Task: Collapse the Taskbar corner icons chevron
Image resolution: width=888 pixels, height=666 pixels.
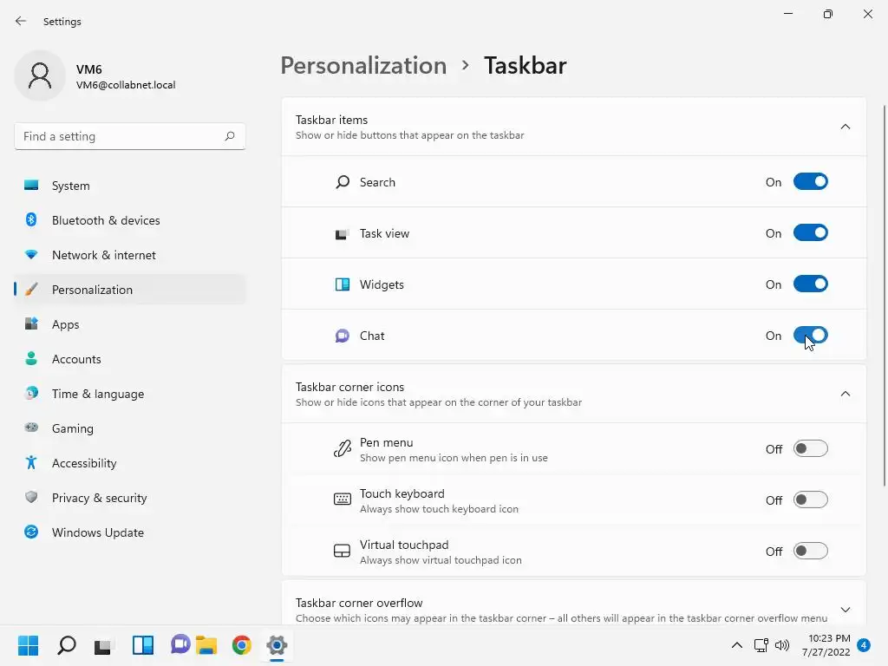Action: click(x=845, y=394)
